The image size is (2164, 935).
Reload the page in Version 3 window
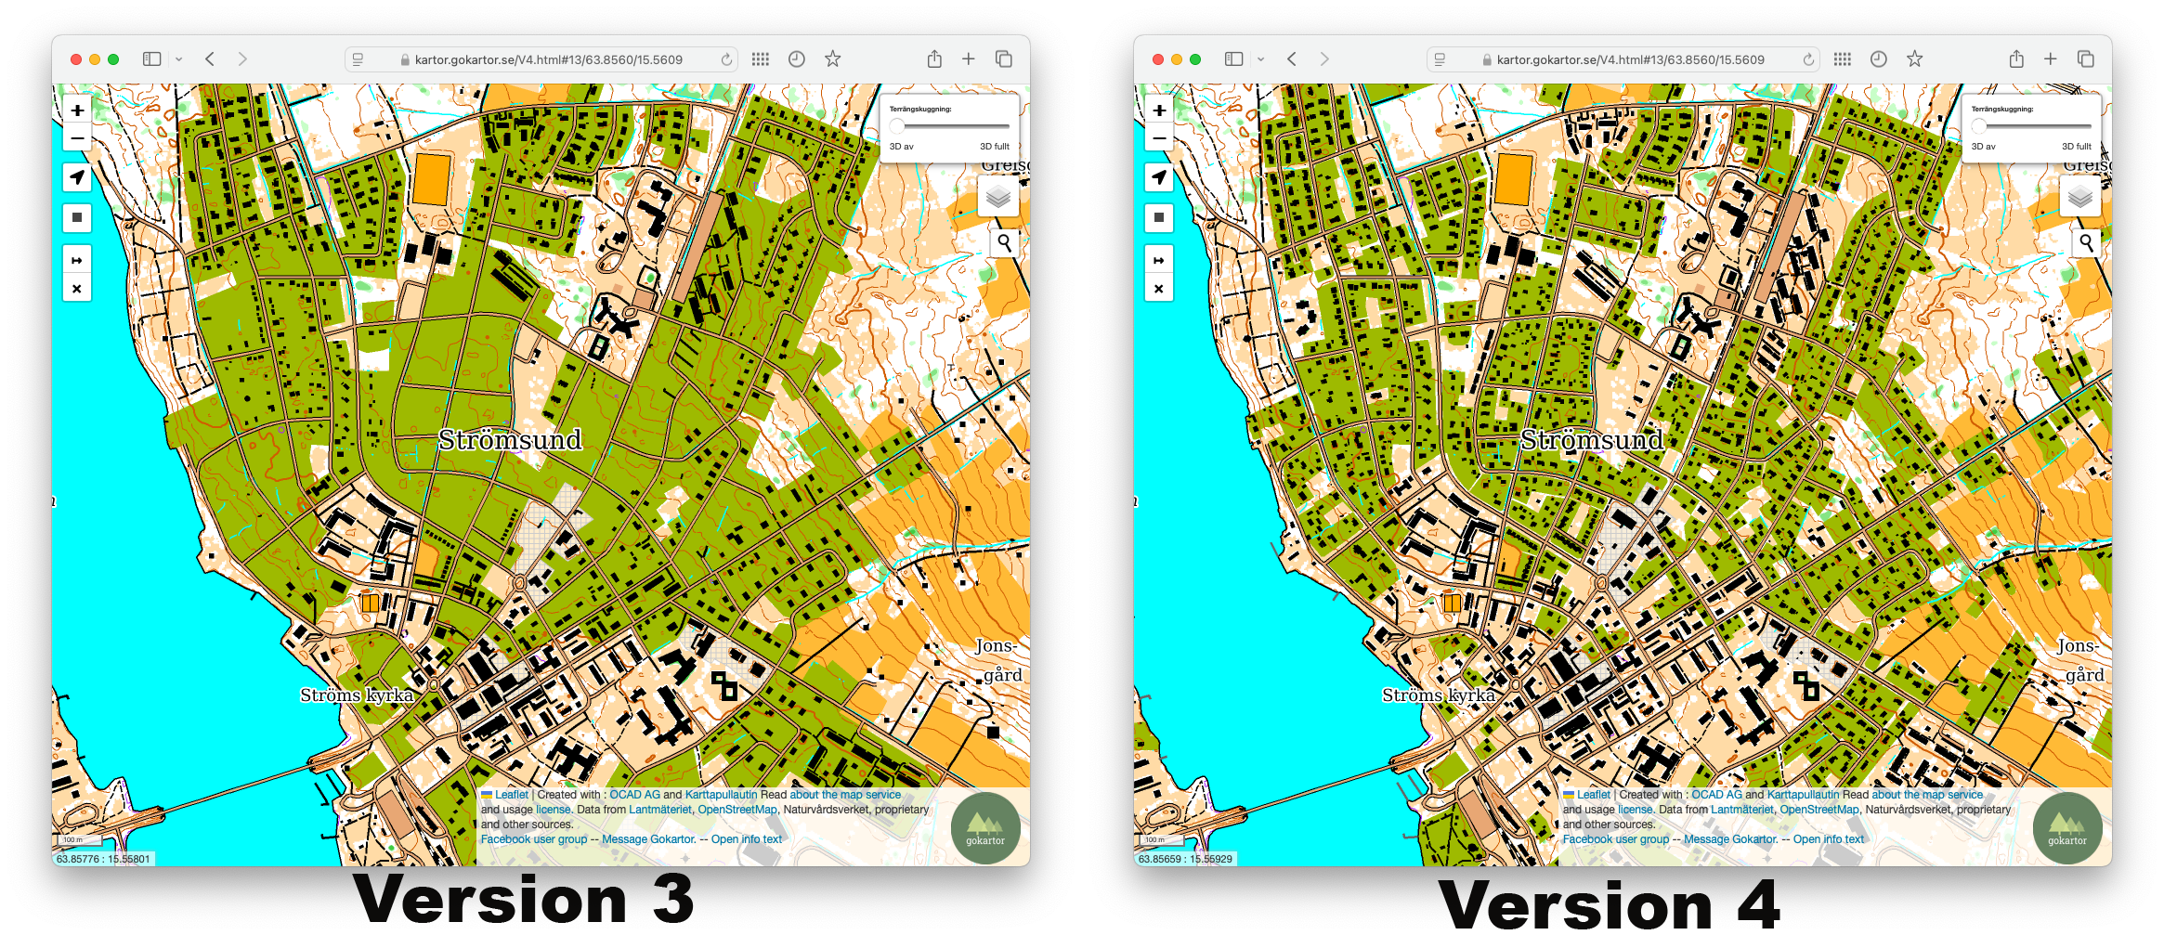click(x=726, y=59)
